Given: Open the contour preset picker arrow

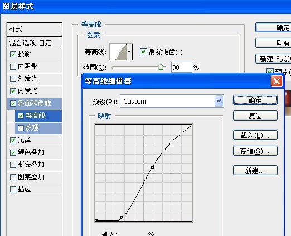Looking at the screenshot, I should click(x=129, y=52).
